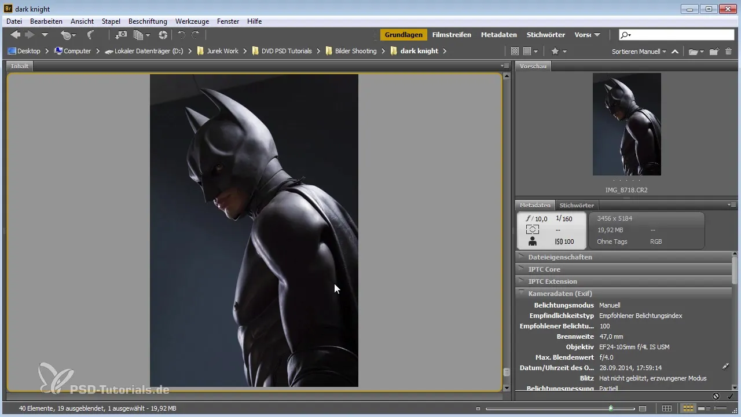Navigate to Desktop in the path bar

[24, 51]
